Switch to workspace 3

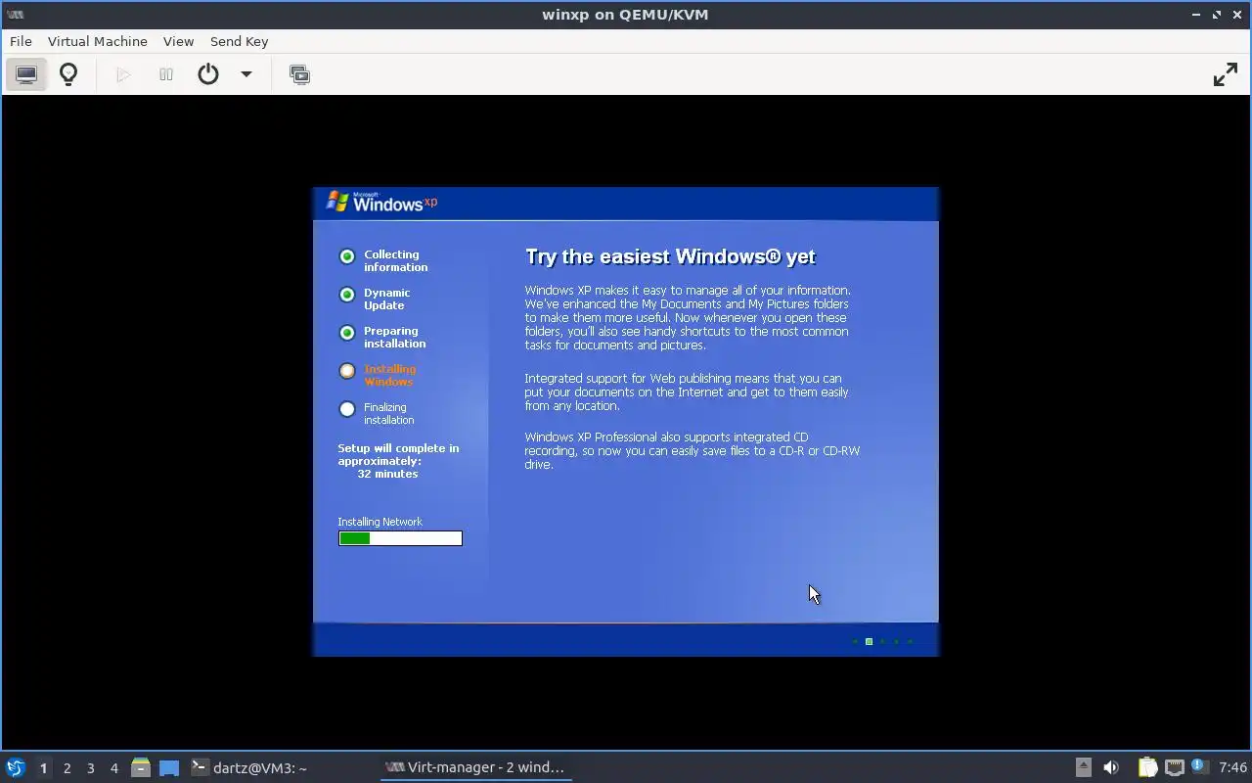pos(90,768)
